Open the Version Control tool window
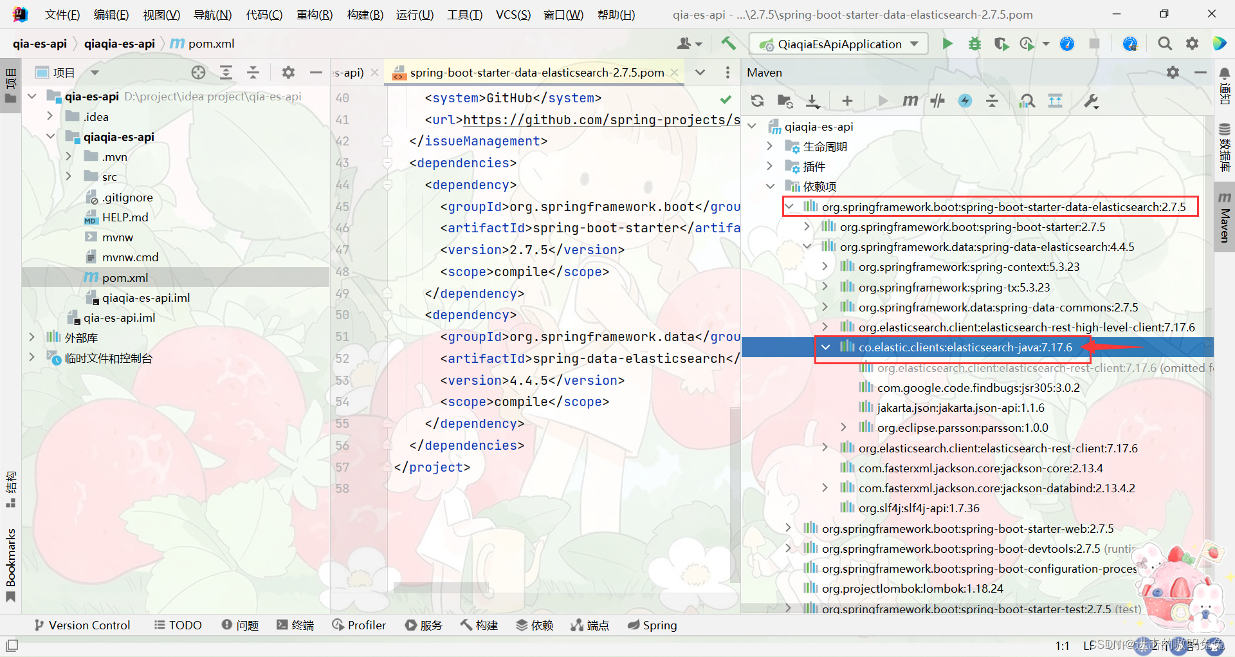The width and height of the screenshot is (1235, 657). click(82, 625)
